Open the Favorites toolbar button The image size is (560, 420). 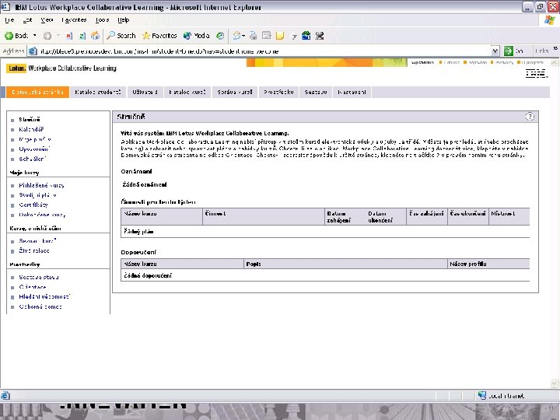tap(159, 36)
